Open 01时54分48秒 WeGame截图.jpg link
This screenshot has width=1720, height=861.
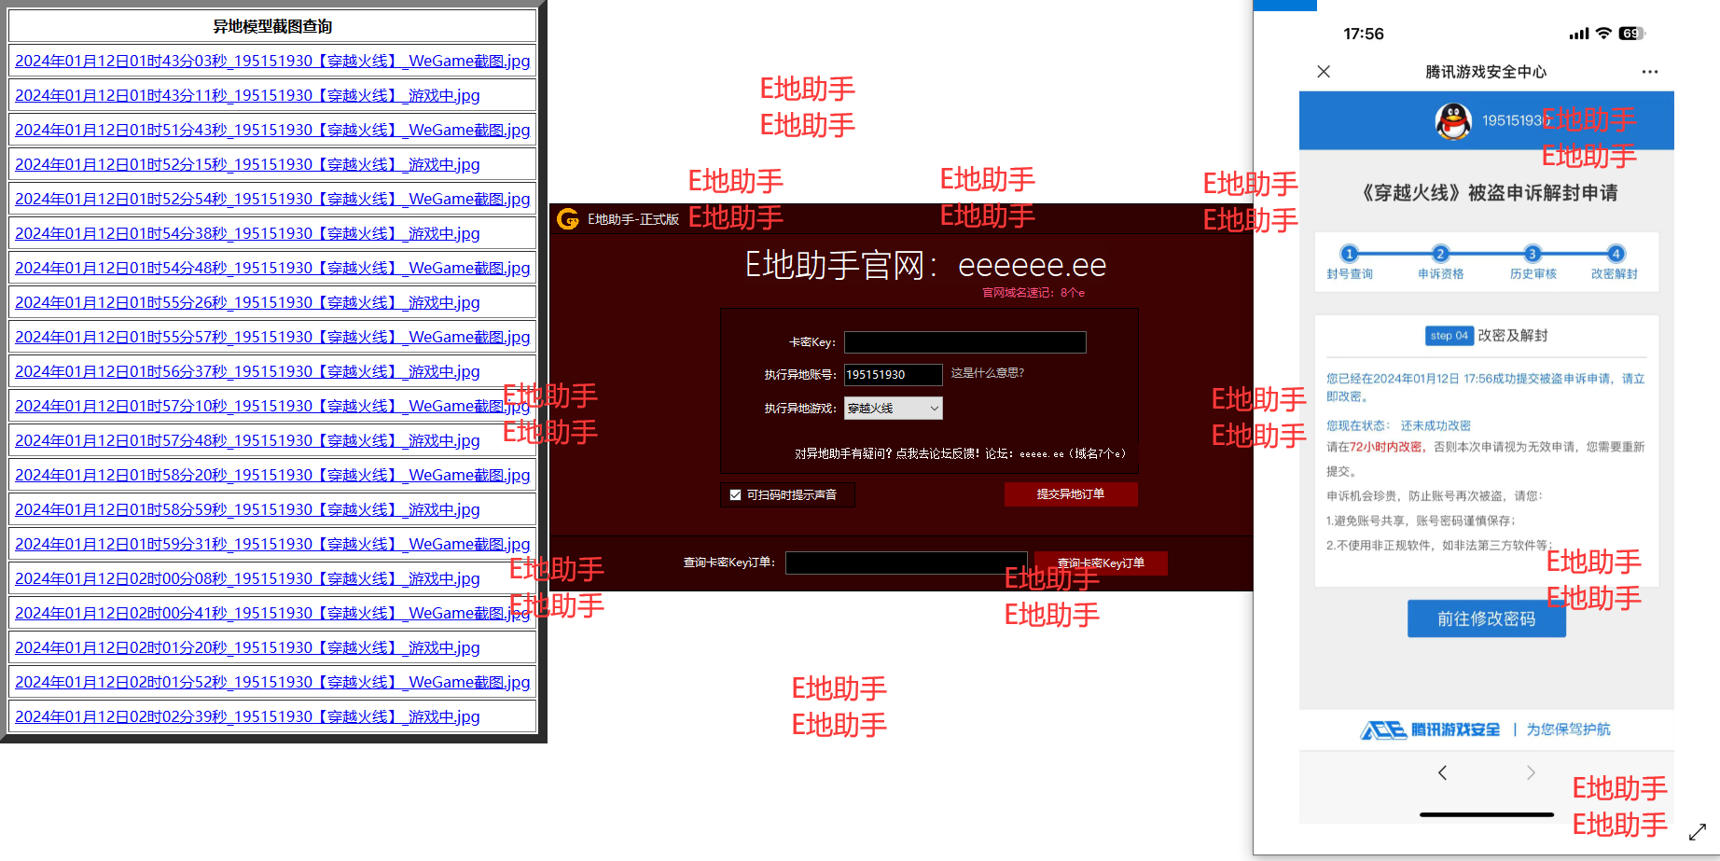(272, 268)
